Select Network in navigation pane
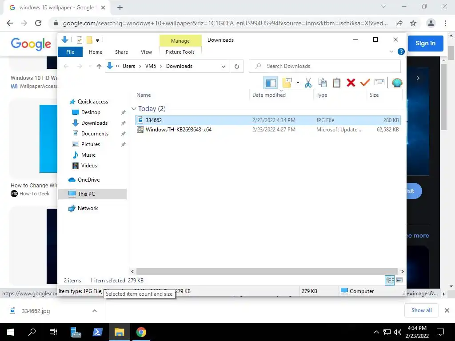Screen dimensions: 455x341 [88, 208]
